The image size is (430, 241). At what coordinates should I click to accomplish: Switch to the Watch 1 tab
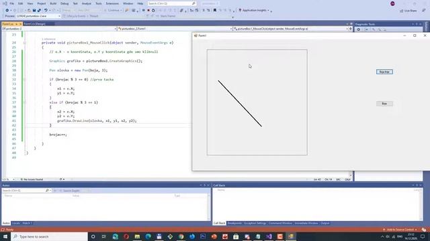pyautogui.click(x=27, y=223)
